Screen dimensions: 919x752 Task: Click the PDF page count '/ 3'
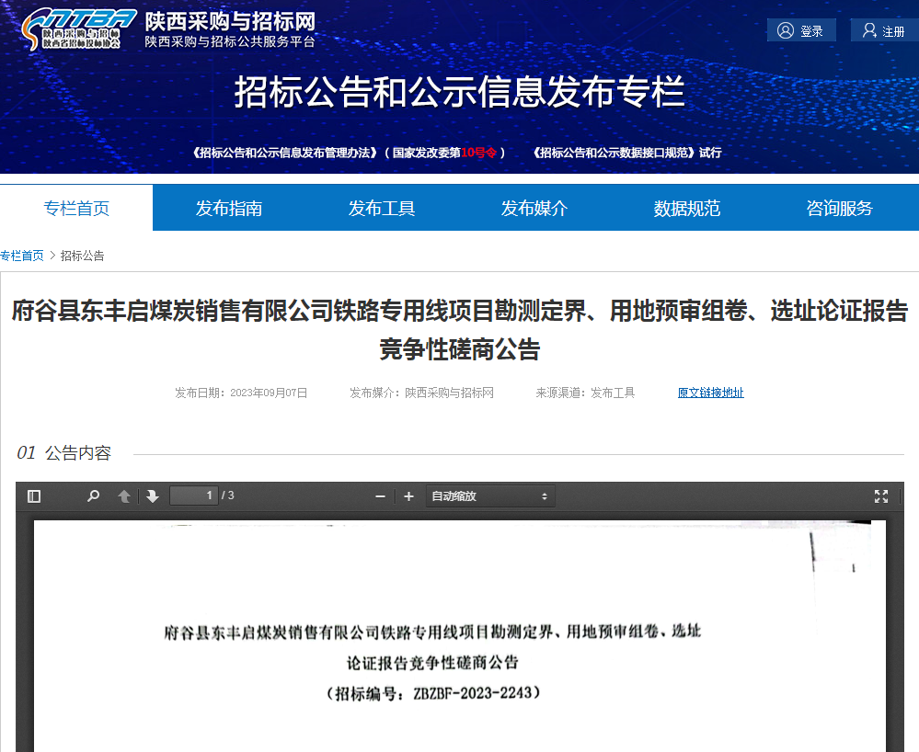228,496
